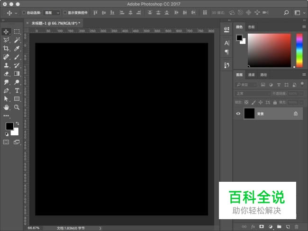Switch to the 色板 tab
Viewport: 308px width, 231px height.
251,27
